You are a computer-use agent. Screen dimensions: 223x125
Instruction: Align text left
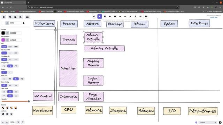(x=4, y=92)
